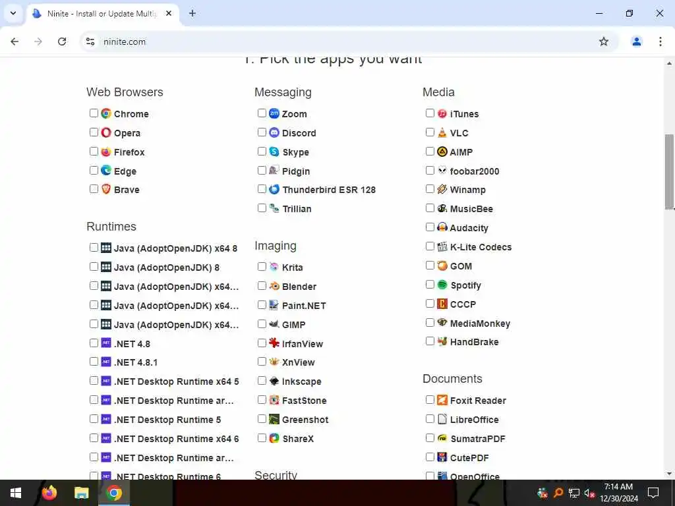The image size is (675, 506).
Task: Select the Ninite browser tab
Action: 102,14
